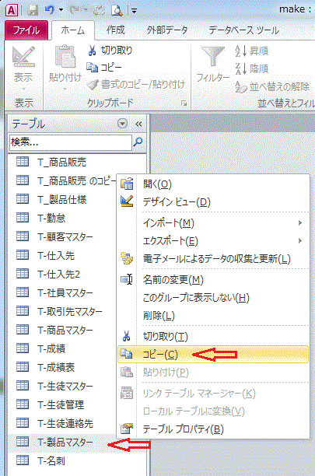The width and height of the screenshot is (315, 476).
Task: Click the コピー icon in the clipboard group
Action: tap(92, 67)
